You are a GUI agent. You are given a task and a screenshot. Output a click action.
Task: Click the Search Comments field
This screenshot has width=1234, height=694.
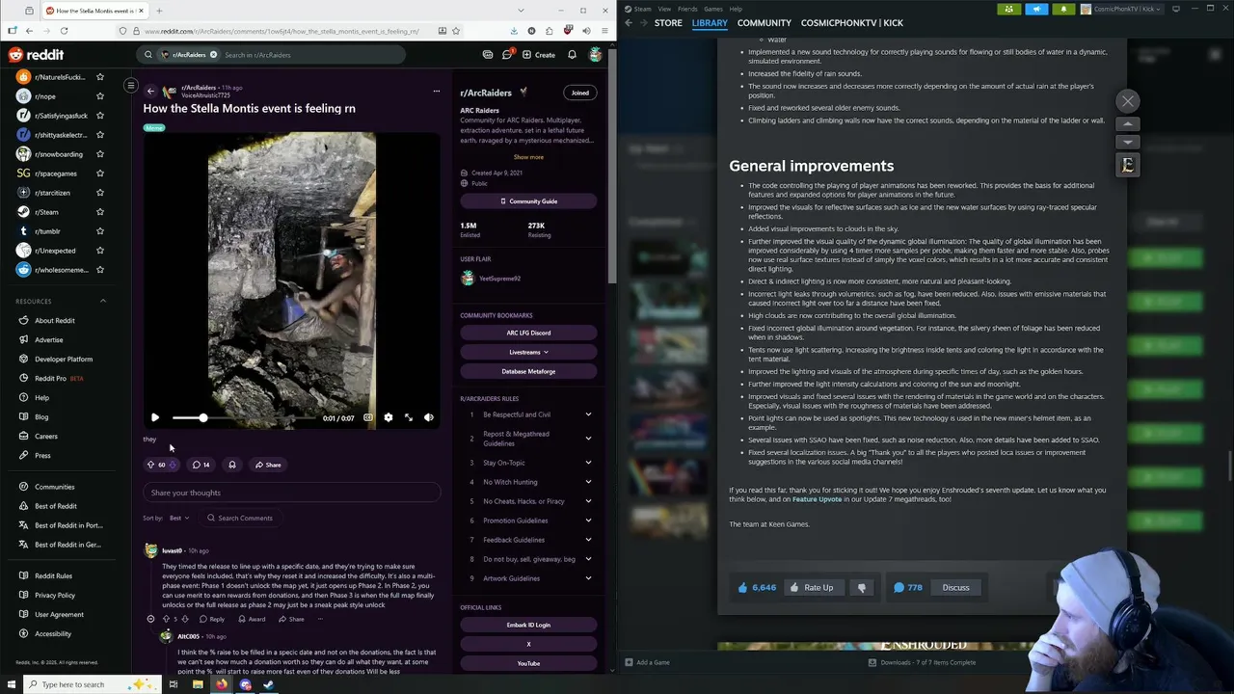tap(241, 518)
